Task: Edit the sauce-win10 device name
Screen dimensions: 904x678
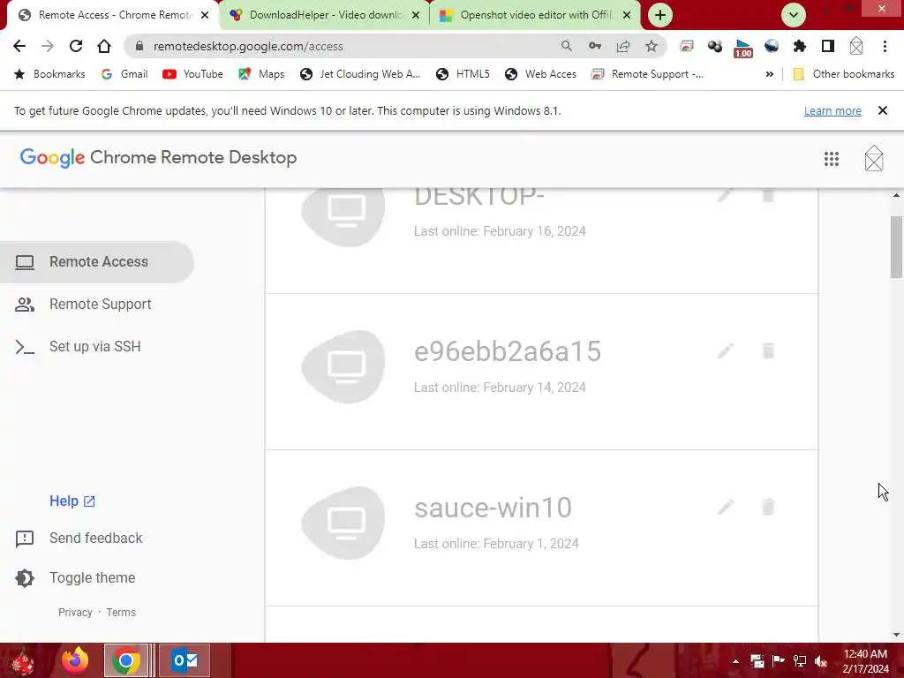Action: [x=726, y=507]
